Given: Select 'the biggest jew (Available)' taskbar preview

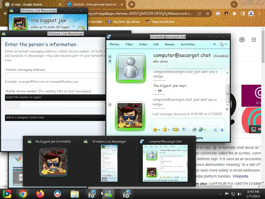Looking at the screenshot, I should 53,160.
